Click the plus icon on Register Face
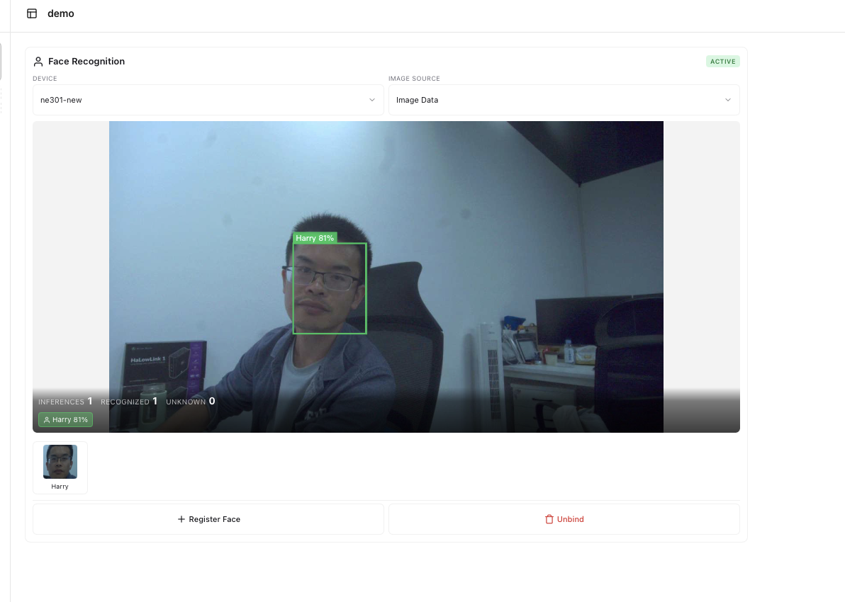Screen dimensions: 845x602 [181, 519]
